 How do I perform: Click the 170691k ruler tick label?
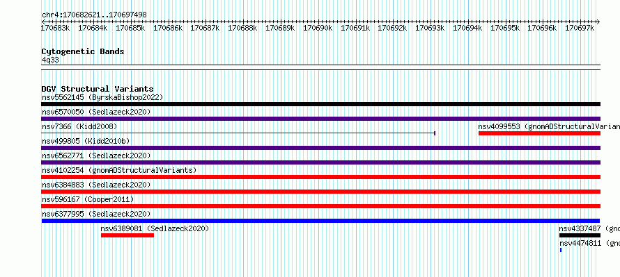(355, 28)
